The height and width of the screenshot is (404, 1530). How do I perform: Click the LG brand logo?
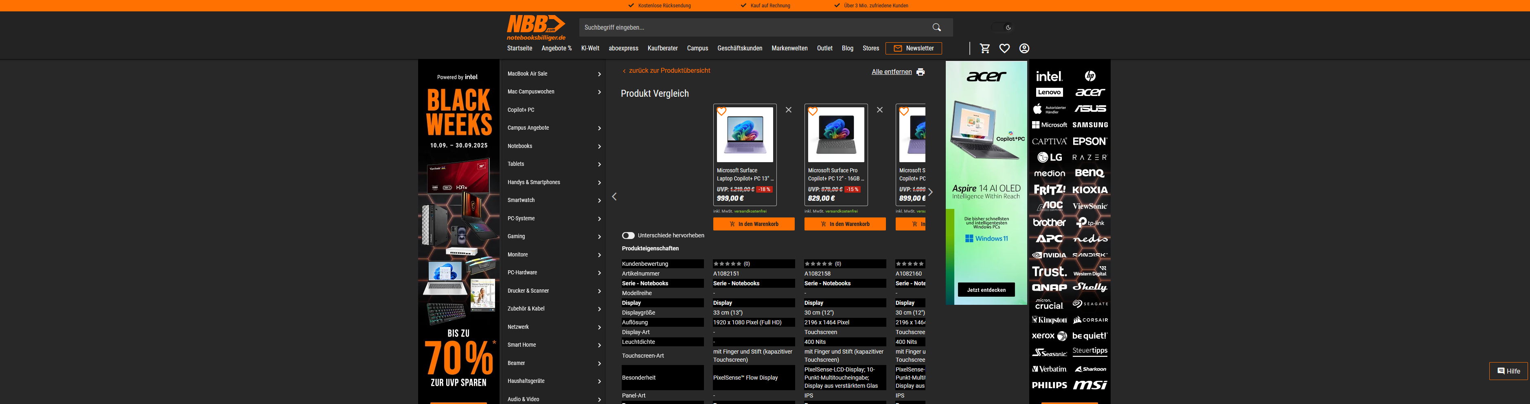point(1049,157)
